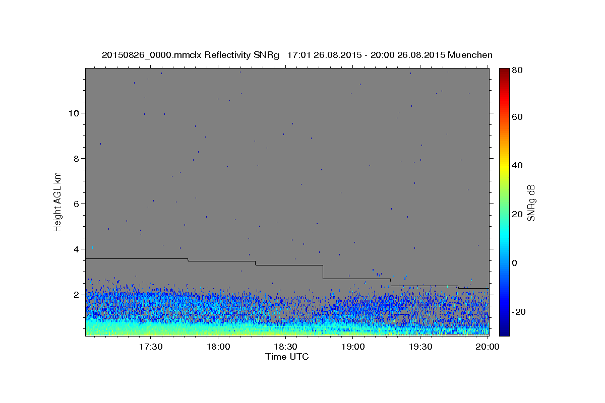The width and height of the screenshot is (605, 403).
Task: Click the height axis value 10
Action: tap(75, 113)
